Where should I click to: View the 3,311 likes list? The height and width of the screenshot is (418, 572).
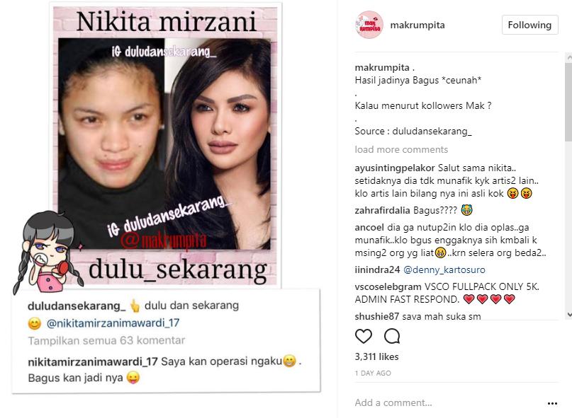click(376, 356)
